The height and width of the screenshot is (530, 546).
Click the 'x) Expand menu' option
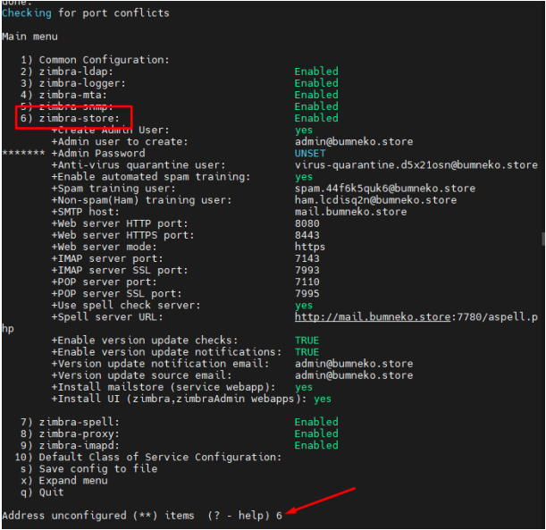click(63, 481)
